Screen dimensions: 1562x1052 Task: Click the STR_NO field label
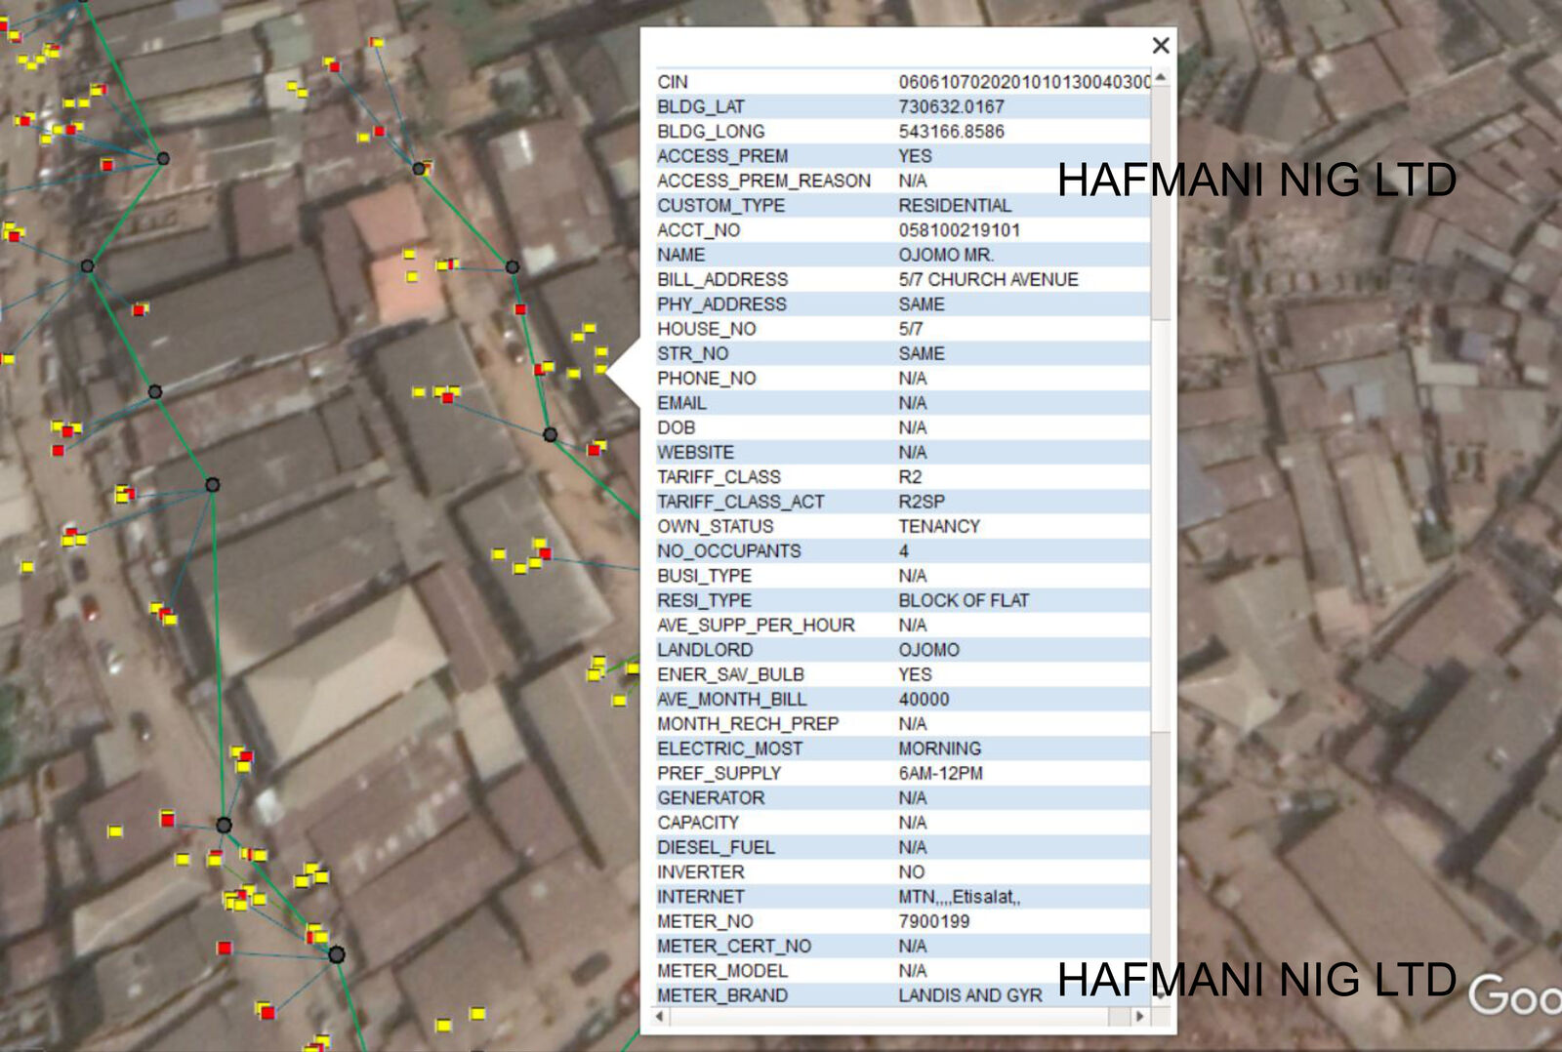692,353
